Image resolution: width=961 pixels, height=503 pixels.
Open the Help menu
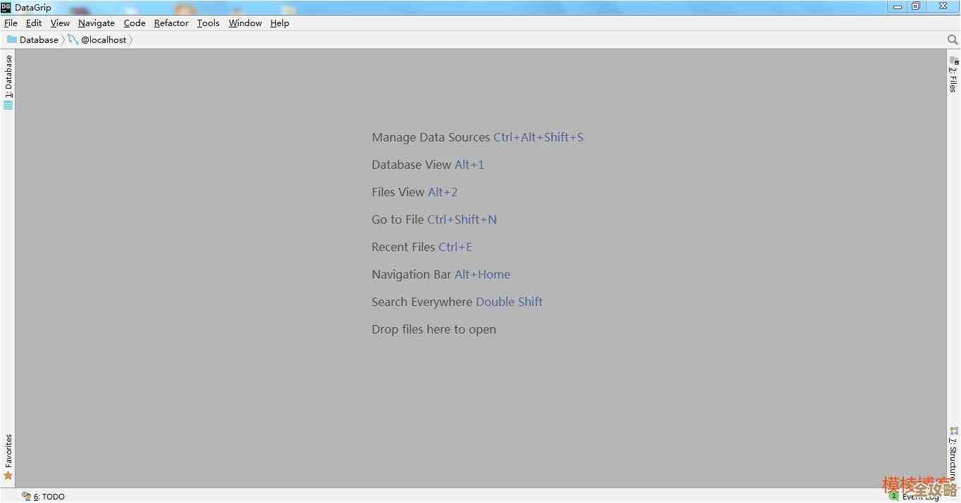click(279, 23)
